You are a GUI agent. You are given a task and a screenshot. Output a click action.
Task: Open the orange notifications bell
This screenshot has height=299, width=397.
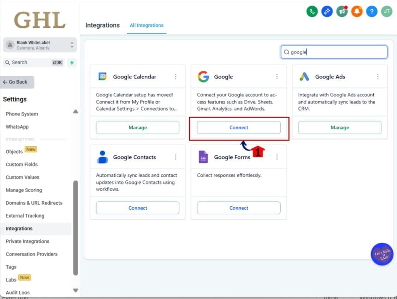click(x=357, y=11)
